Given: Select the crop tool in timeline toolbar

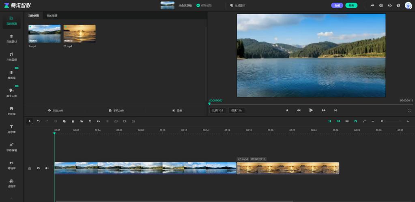Looking at the screenshot, I should [x=90, y=121].
